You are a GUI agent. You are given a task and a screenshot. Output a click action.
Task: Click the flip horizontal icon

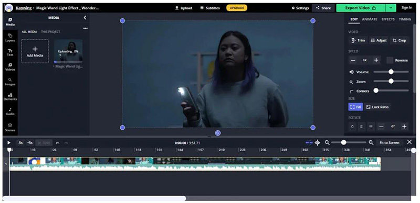(362, 127)
